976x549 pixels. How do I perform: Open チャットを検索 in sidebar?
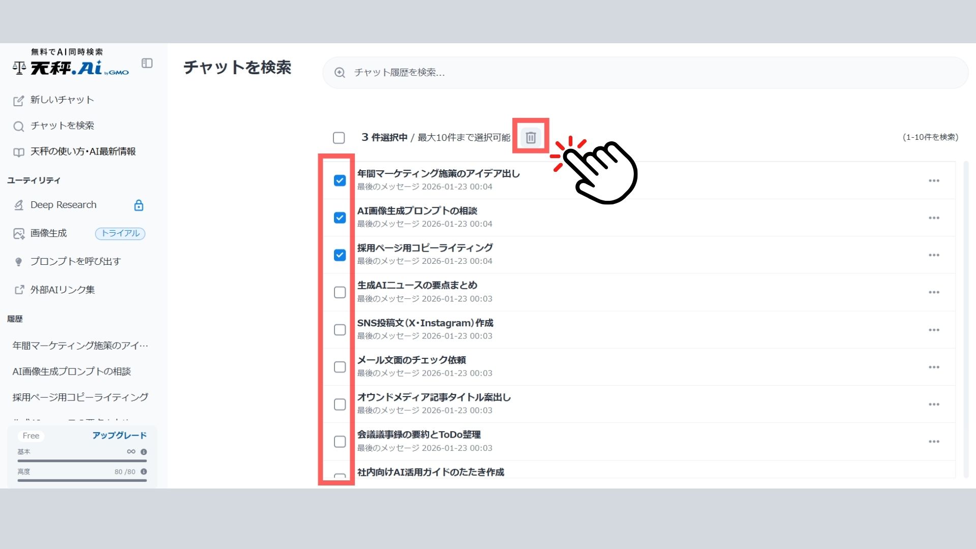[x=62, y=126]
